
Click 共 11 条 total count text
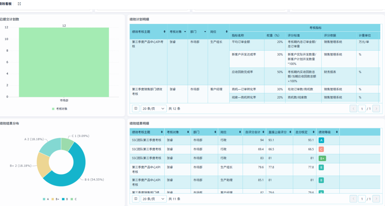175,199
